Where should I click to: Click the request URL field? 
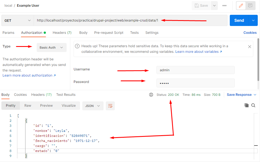pyautogui.click(x=130, y=20)
